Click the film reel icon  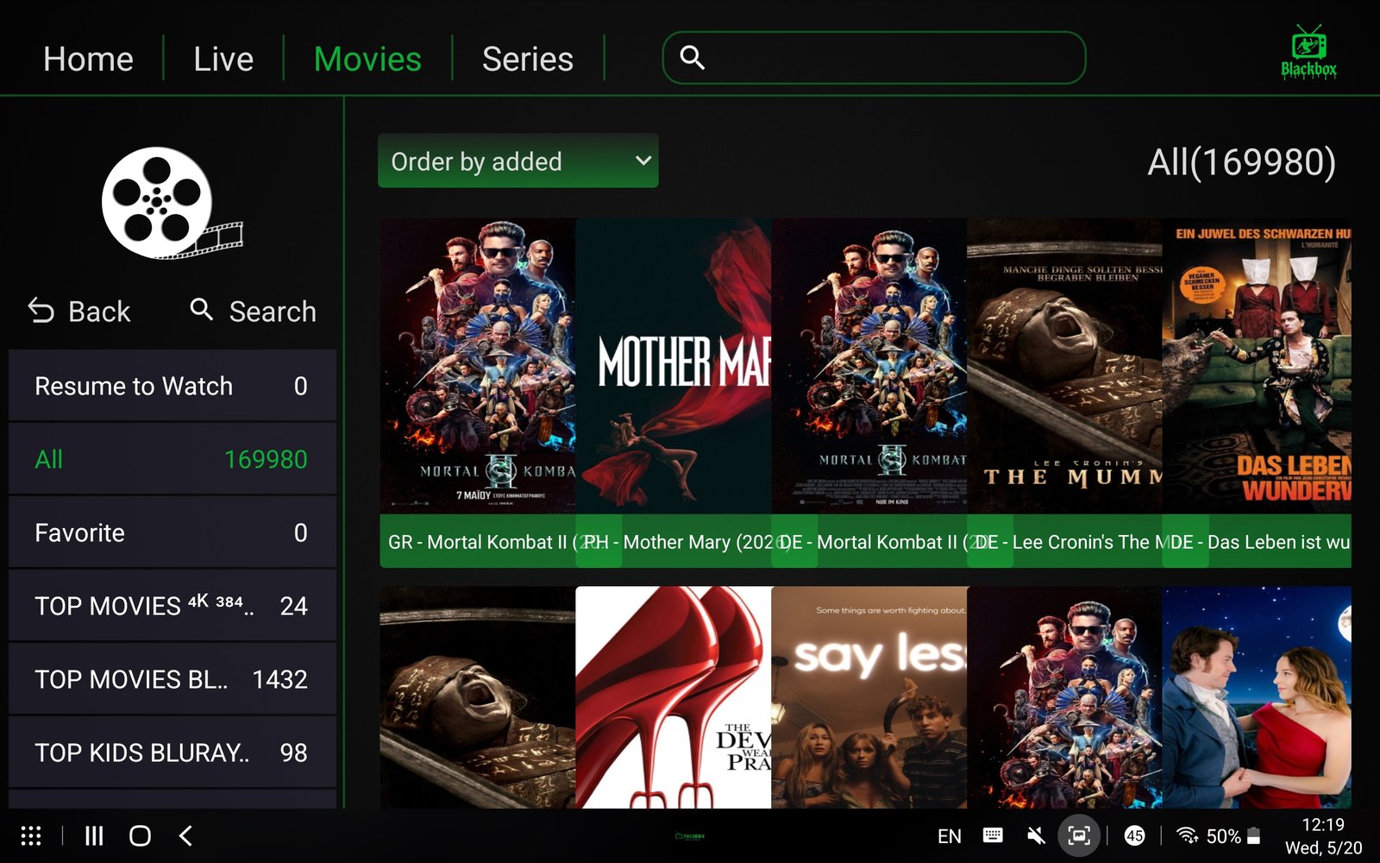click(172, 203)
